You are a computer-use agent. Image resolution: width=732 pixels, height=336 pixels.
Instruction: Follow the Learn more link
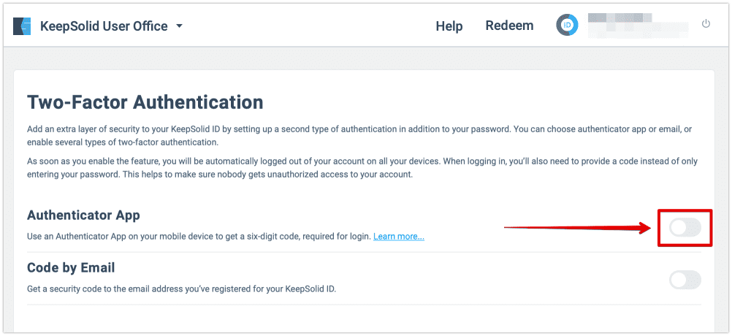[x=399, y=237]
